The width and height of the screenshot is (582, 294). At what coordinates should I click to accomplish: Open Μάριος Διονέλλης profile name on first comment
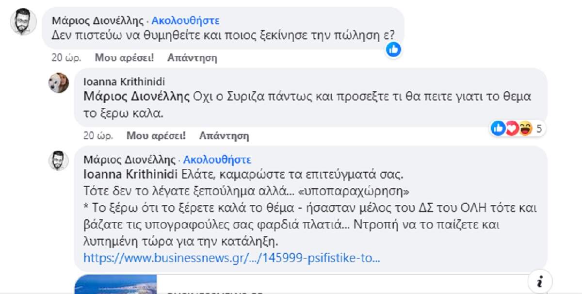point(97,21)
